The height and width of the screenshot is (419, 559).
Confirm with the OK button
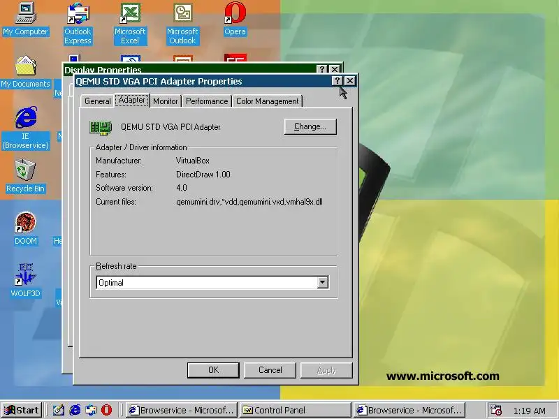click(x=213, y=370)
